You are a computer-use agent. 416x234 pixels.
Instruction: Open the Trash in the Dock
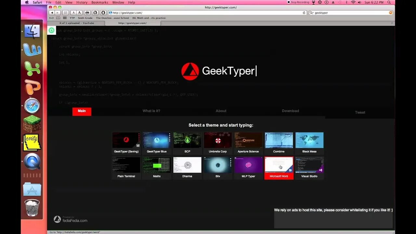pos(32,208)
